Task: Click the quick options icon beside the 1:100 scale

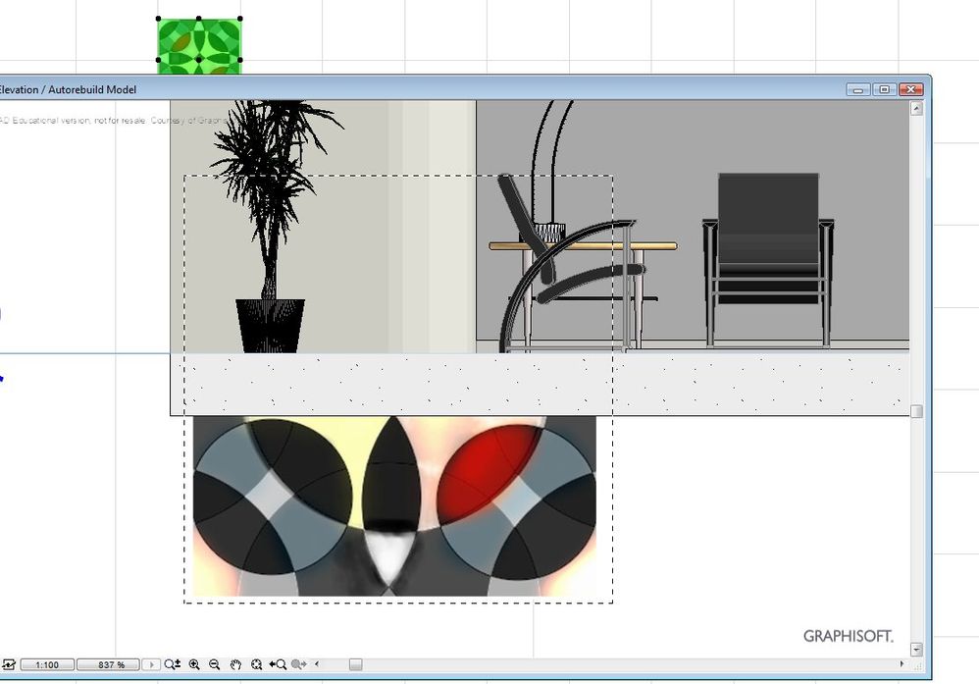Action: click(8, 664)
